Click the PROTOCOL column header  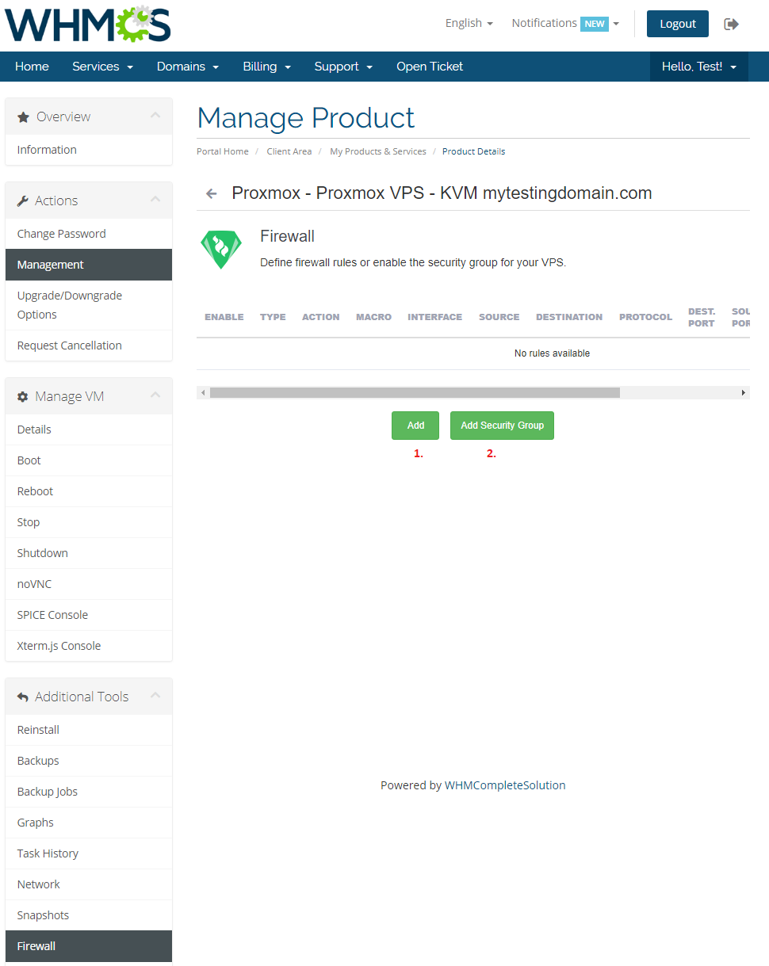646,317
